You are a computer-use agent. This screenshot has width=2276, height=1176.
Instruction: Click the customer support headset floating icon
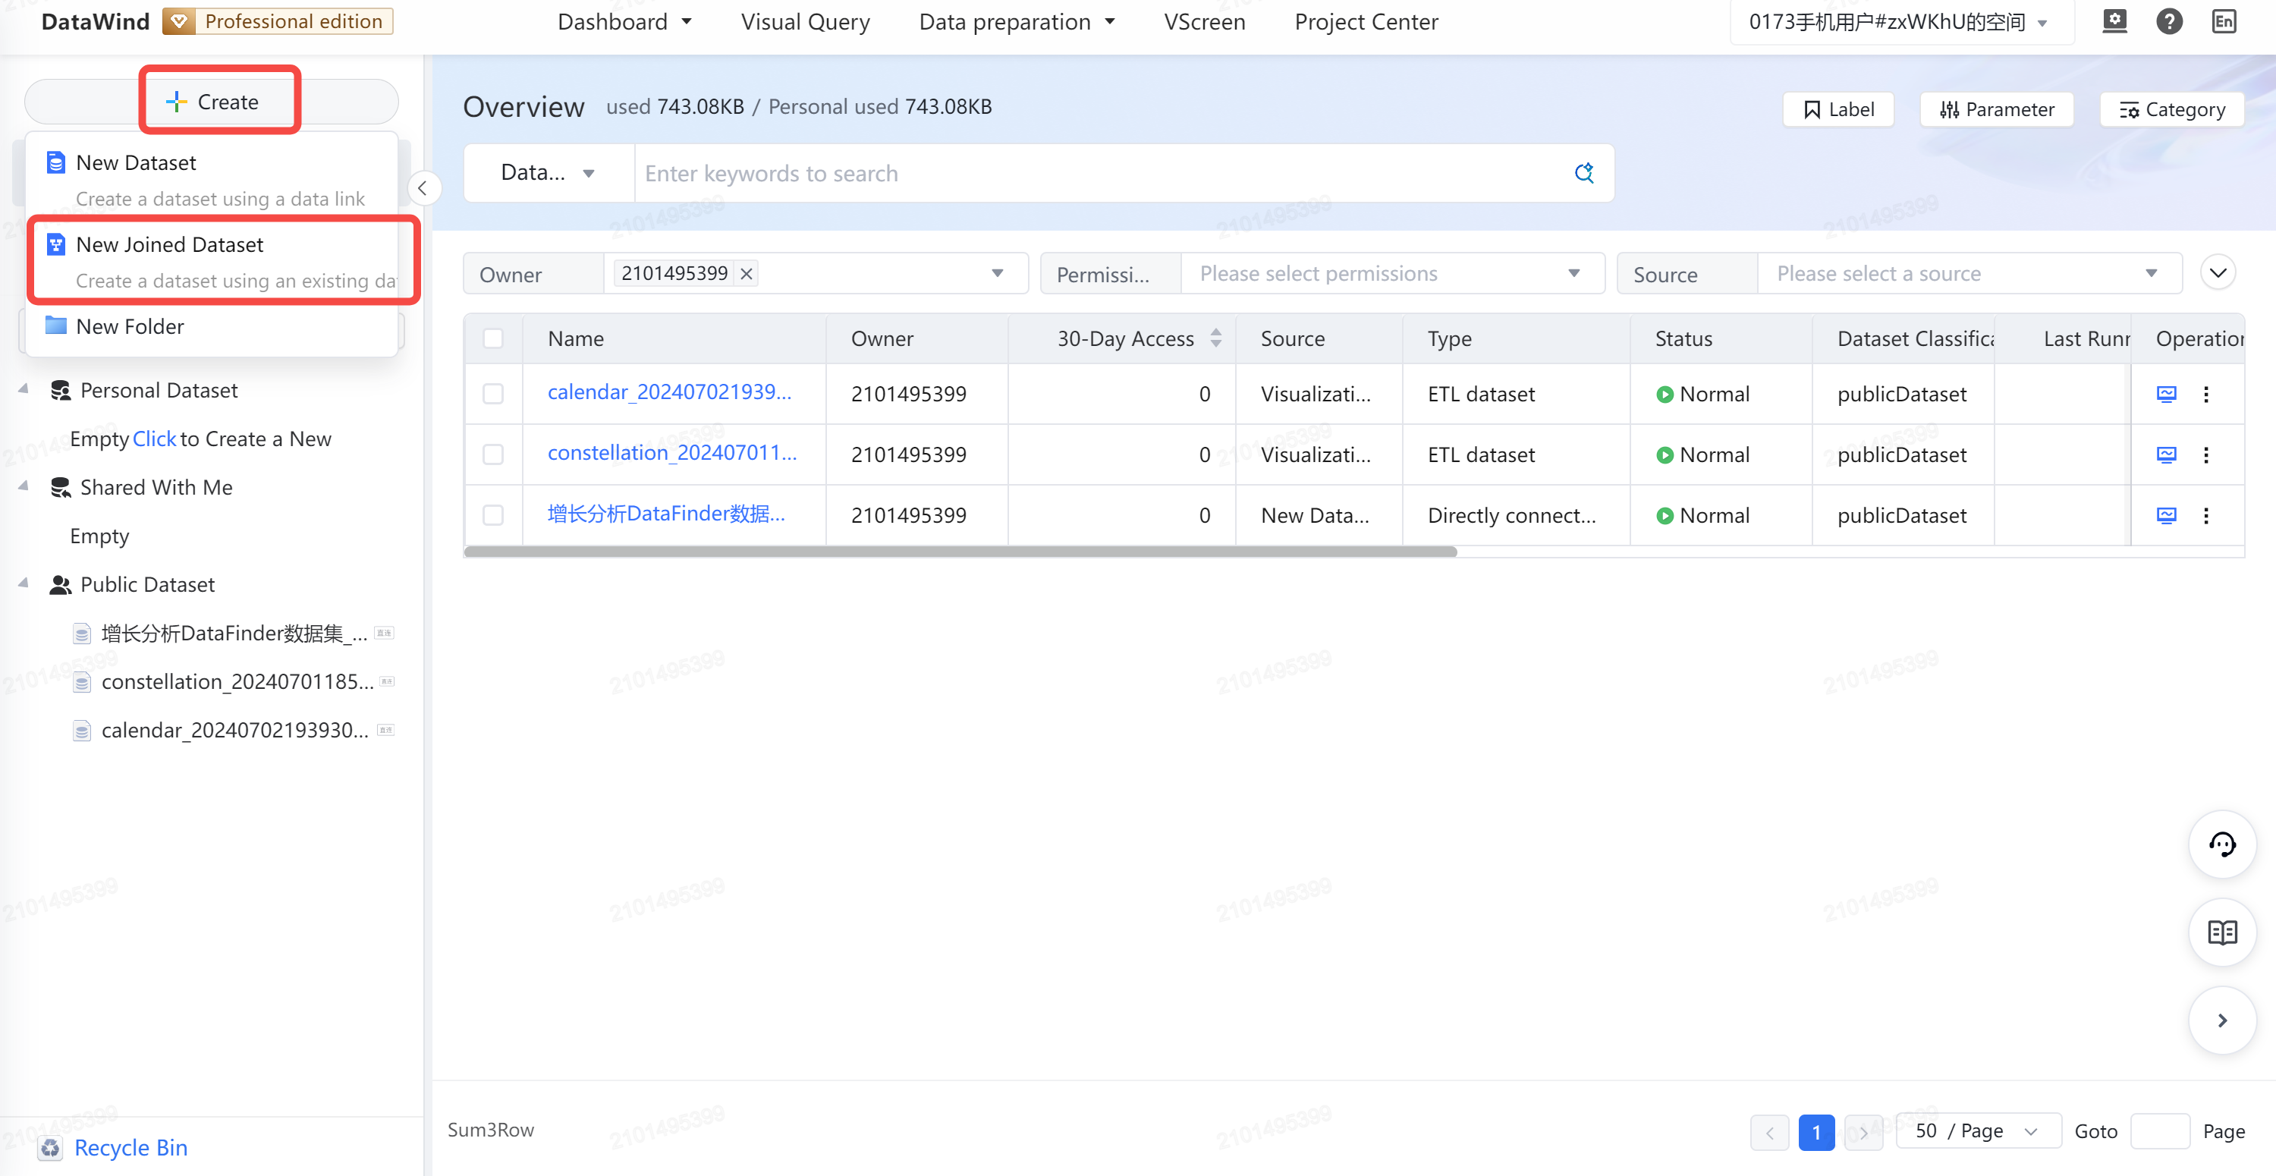tap(2222, 844)
